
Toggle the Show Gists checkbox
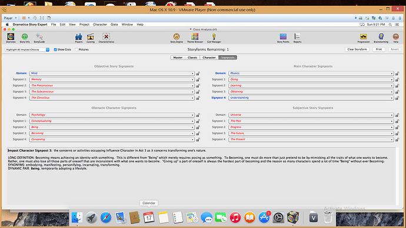(x=55, y=49)
